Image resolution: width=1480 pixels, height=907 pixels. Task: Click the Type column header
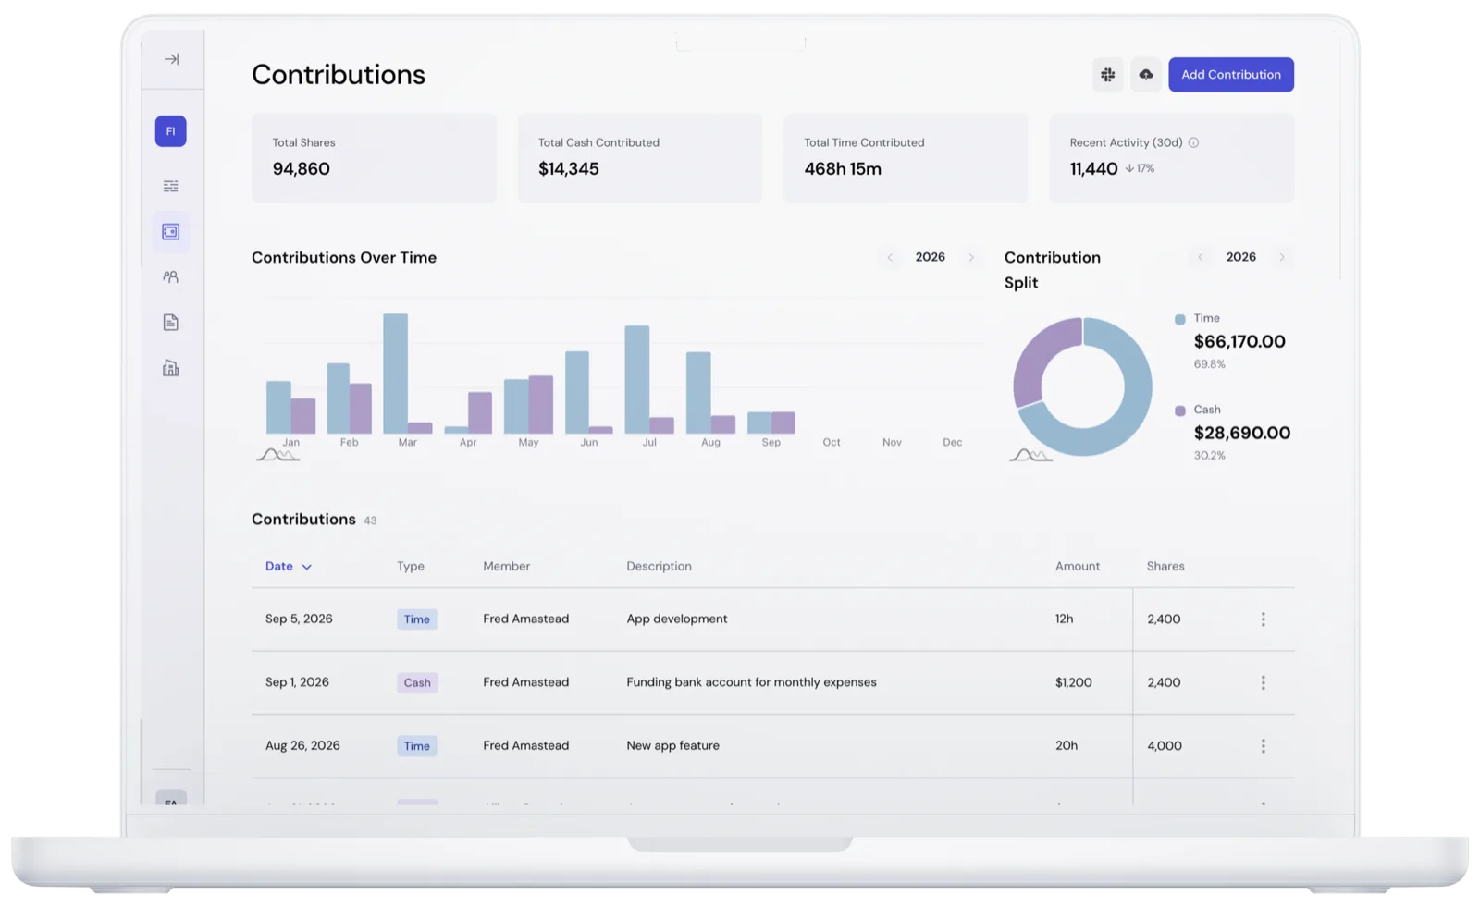tap(411, 566)
